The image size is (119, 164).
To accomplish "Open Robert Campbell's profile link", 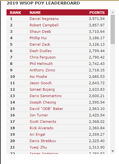I will tap(44, 25).
